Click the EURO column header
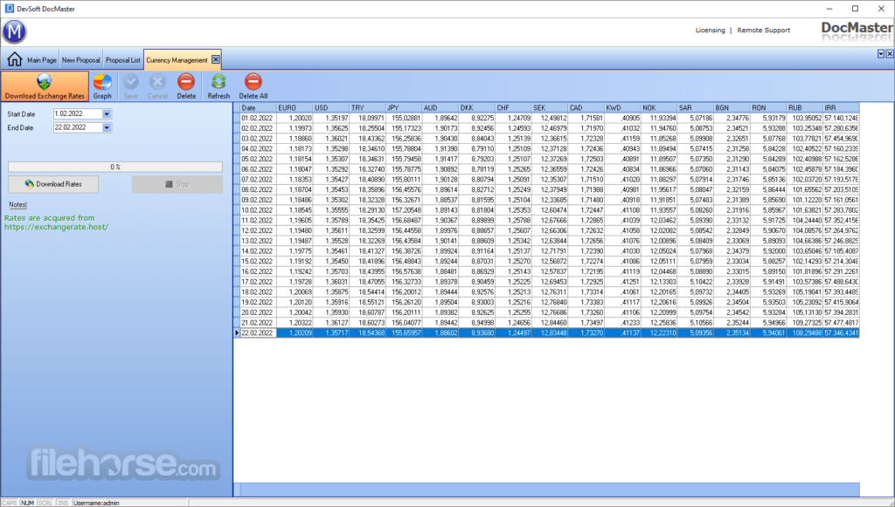The height and width of the screenshot is (507, 895). pos(295,107)
